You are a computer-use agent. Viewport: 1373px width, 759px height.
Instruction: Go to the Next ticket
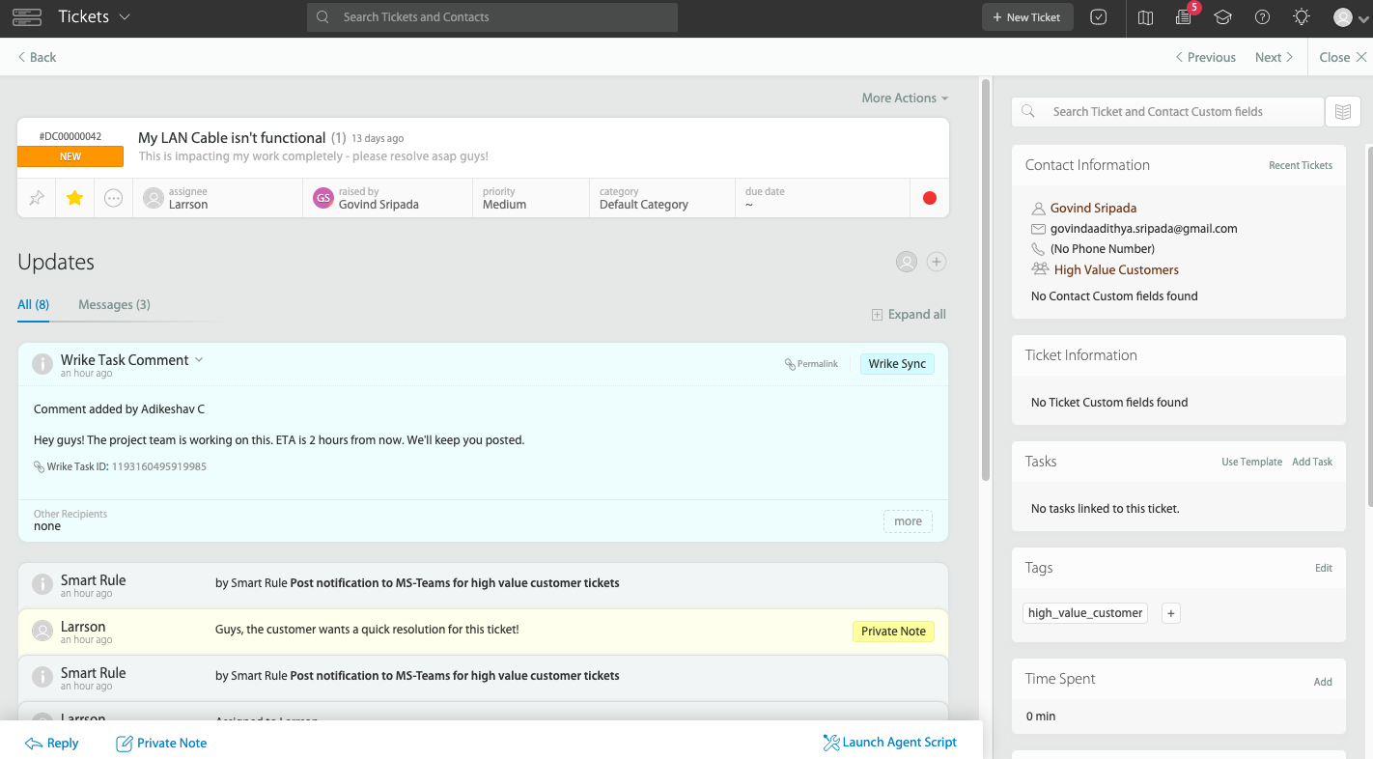[x=1274, y=57]
